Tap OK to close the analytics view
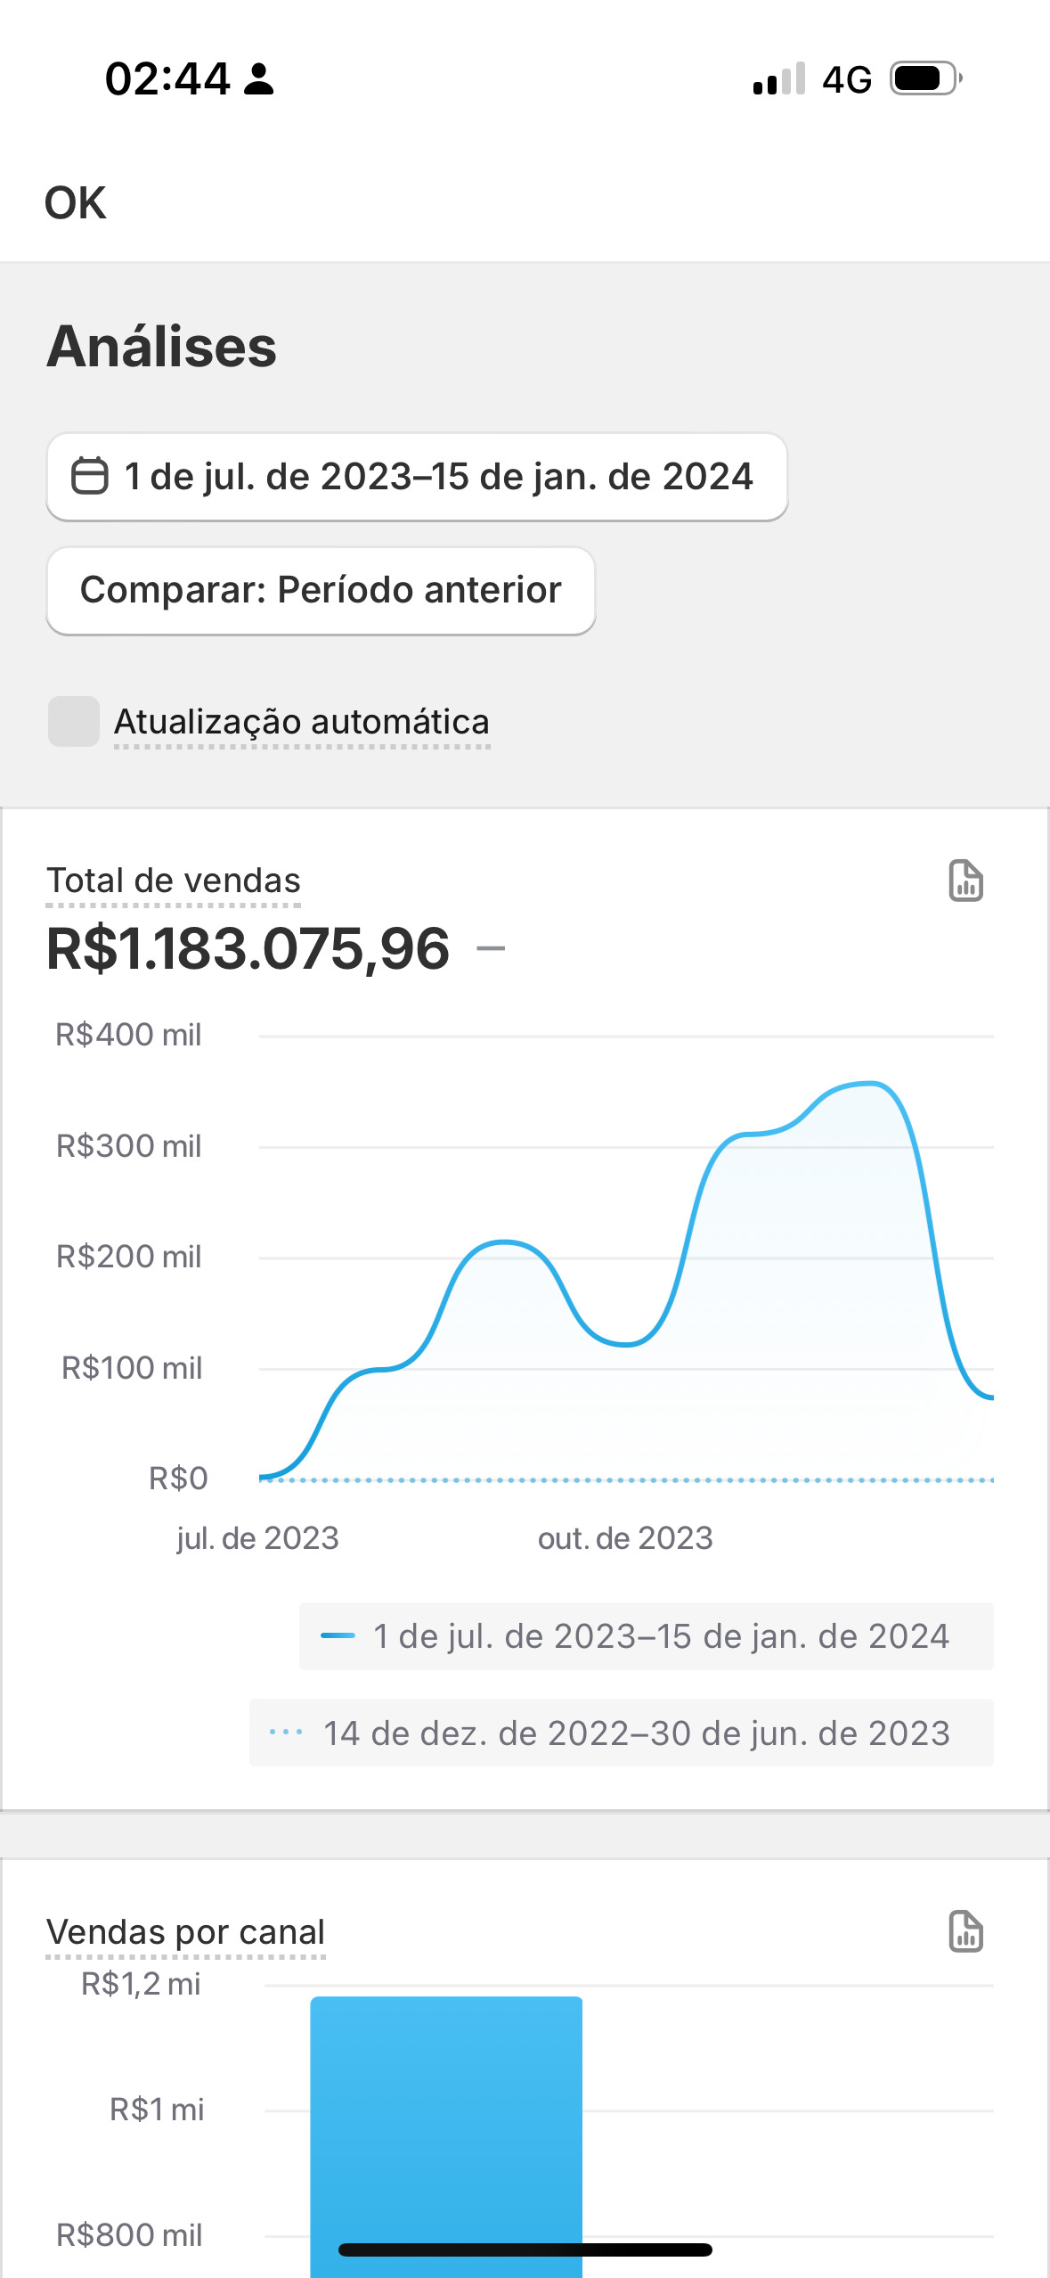This screenshot has height=2278, width=1050. 76,203
